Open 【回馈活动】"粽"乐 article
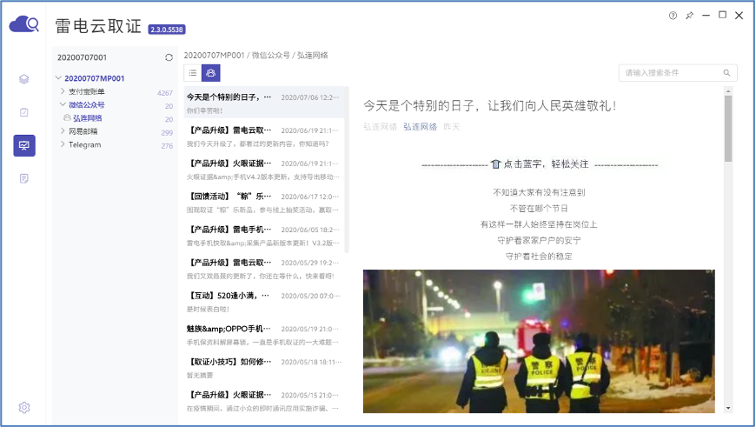 [264, 203]
